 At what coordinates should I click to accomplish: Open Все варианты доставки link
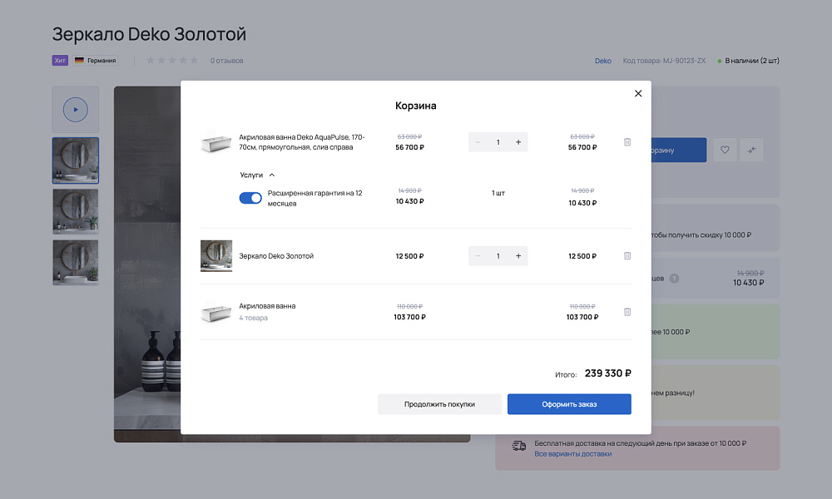click(572, 454)
